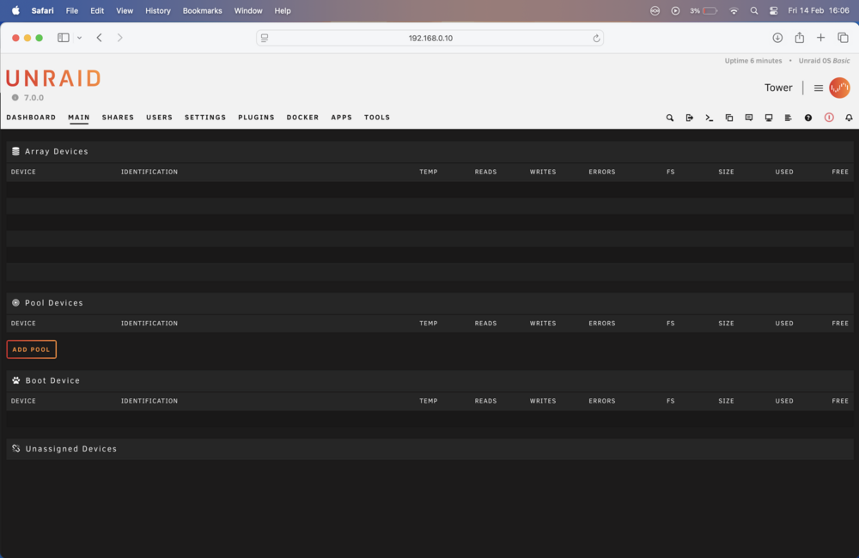Click Uptime 6 minutes text
Image resolution: width=859 pixels, height=558 pixels.
(x=753, y=61)
